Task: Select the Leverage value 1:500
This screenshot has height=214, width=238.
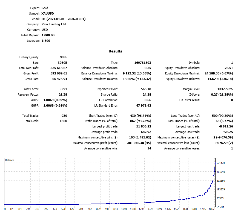Action: pos(46,41)
